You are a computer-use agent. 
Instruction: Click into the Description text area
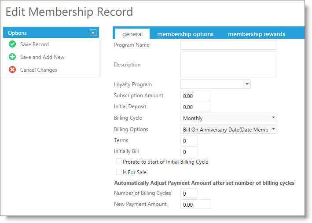click(x=229, y=64)
